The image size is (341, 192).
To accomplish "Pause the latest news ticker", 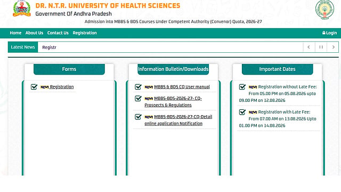I will 321,47.
